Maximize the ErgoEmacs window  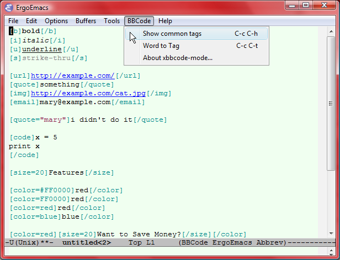tap(306, 6)
